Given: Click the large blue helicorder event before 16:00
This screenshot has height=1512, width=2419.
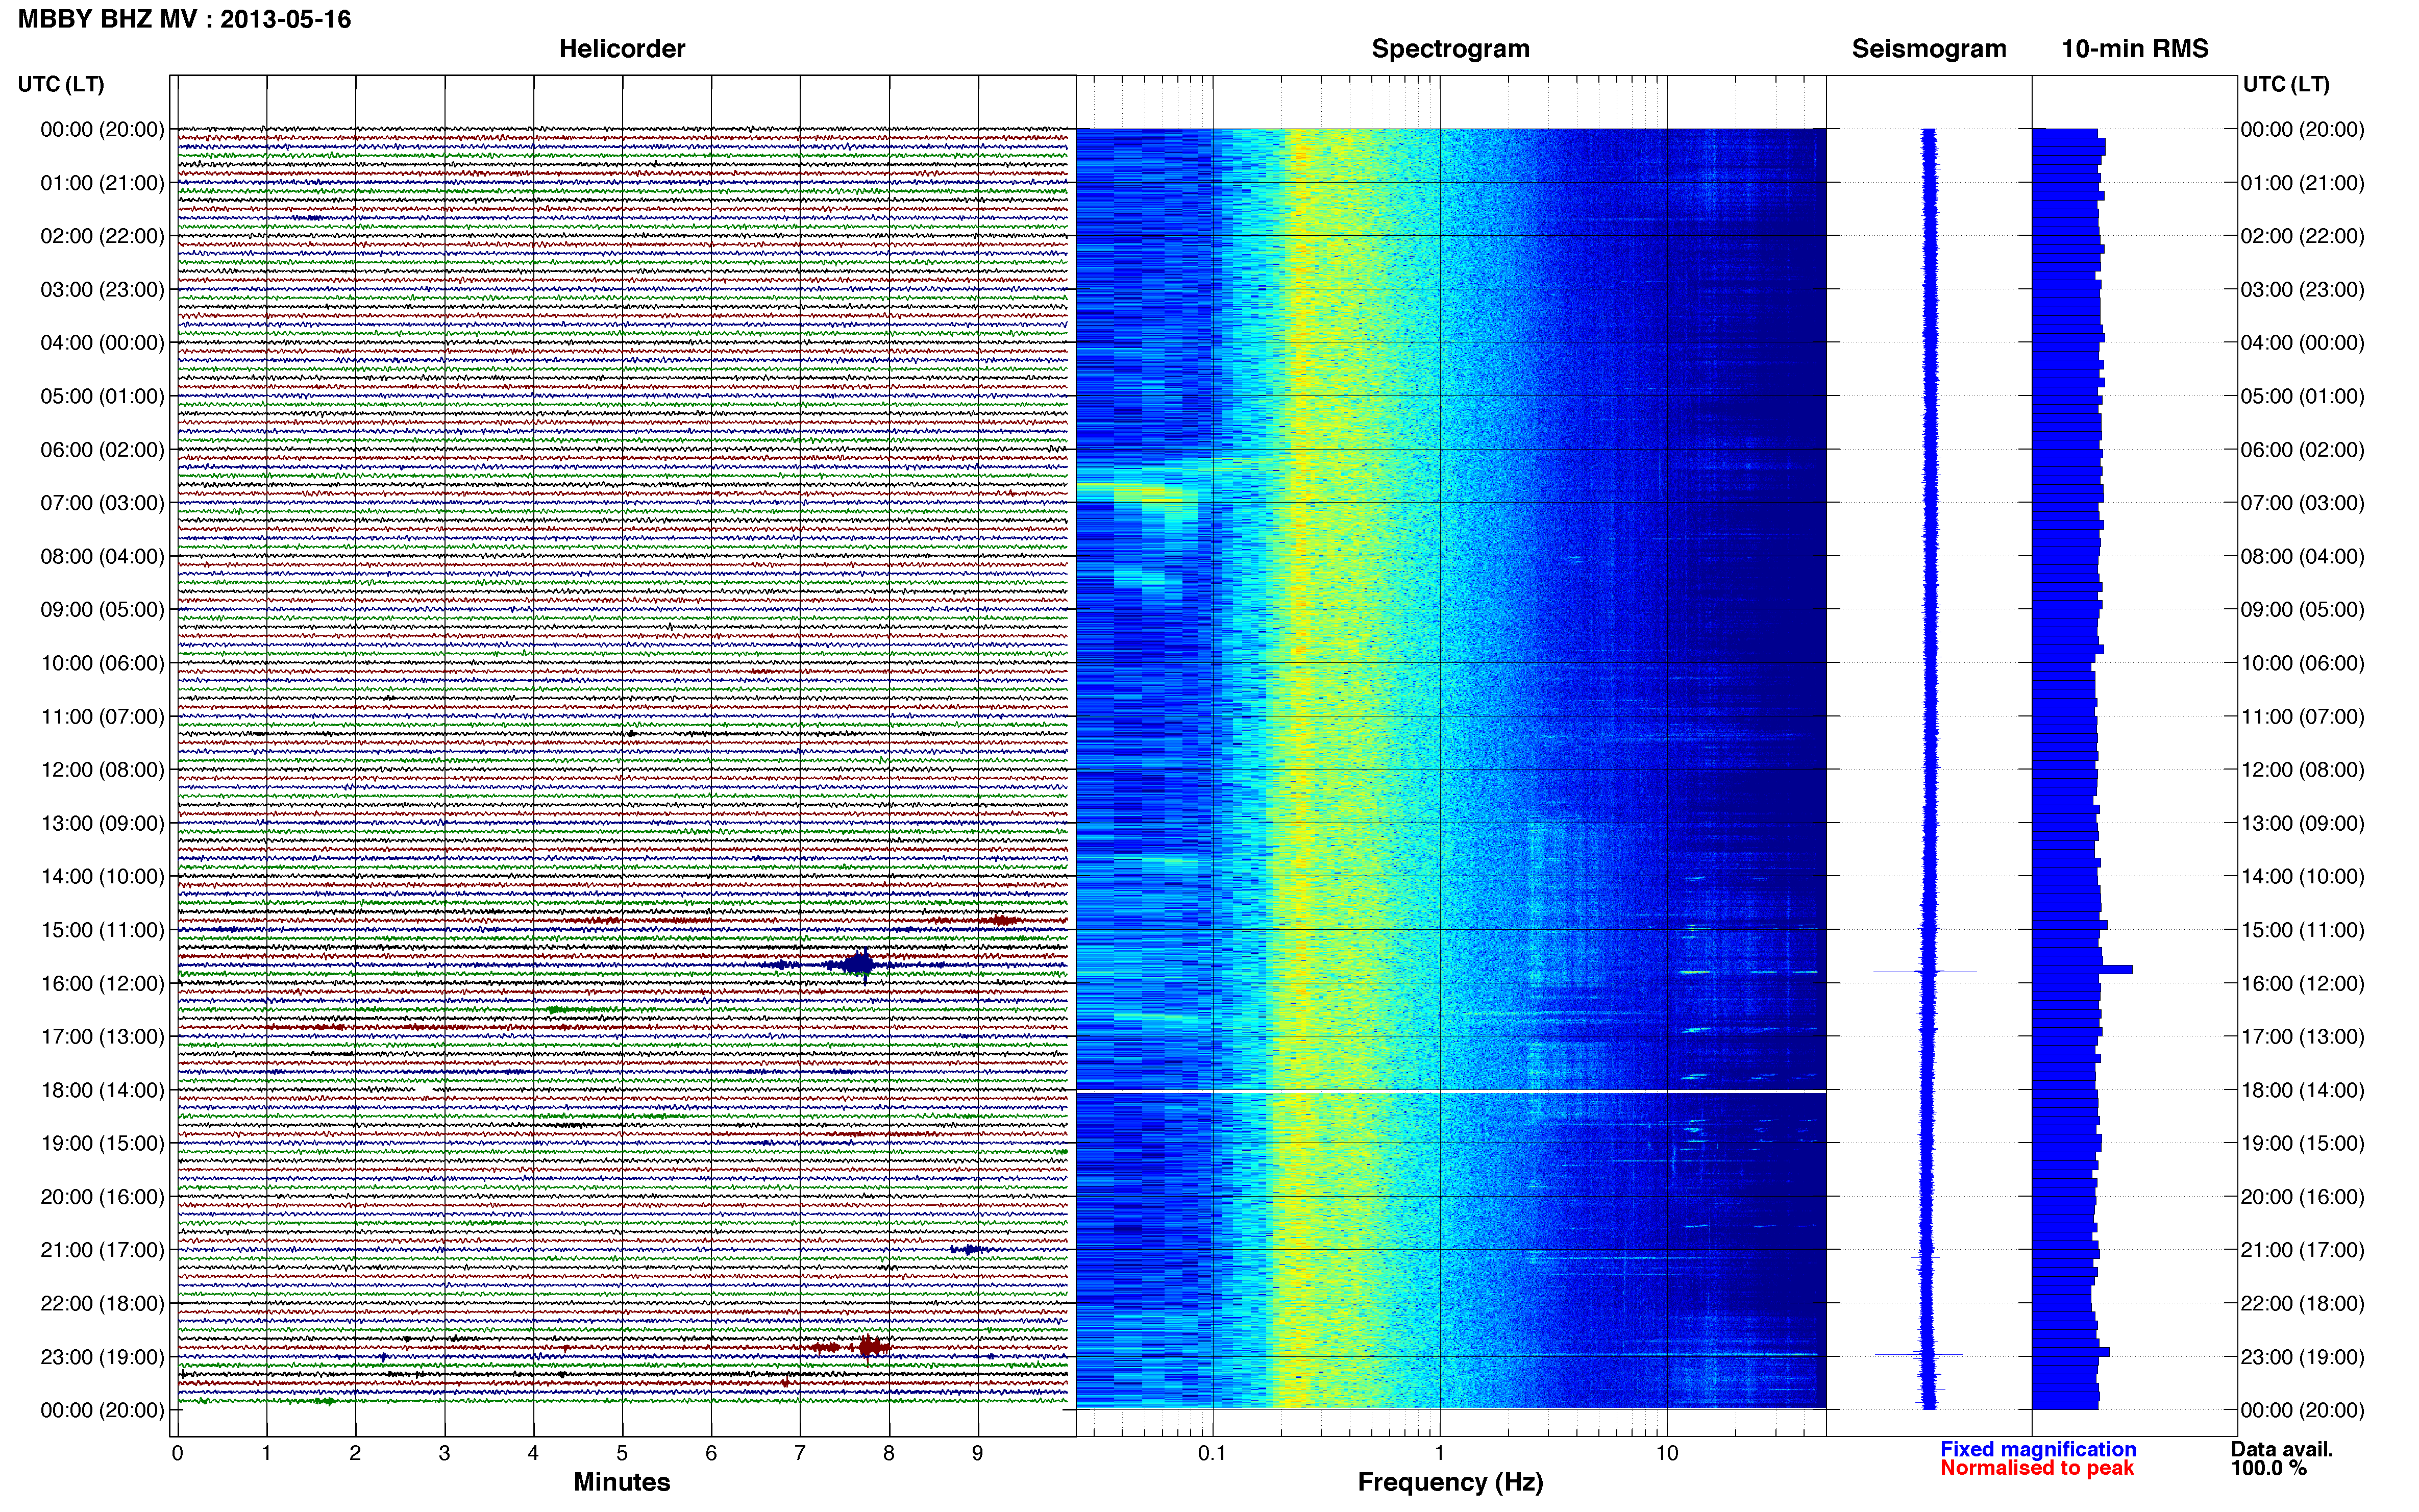Looking at the screenshot, I should [858, 965].
